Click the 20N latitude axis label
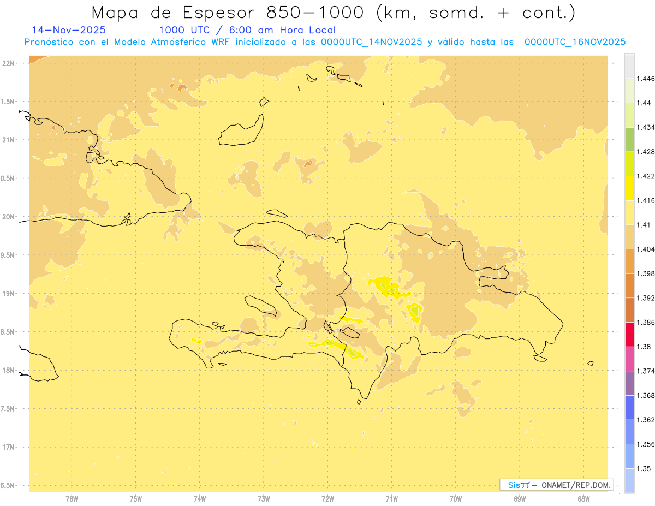The height and width of the screenshot is (506, 655). pyautogui.click(x=8, y=217)
